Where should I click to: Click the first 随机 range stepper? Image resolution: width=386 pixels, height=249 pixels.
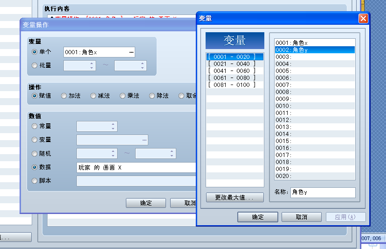[97, 154]
